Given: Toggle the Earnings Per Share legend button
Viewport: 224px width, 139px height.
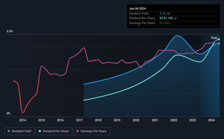Looking at the screenshot, I should pyautogui.click(x=91, y=131).
